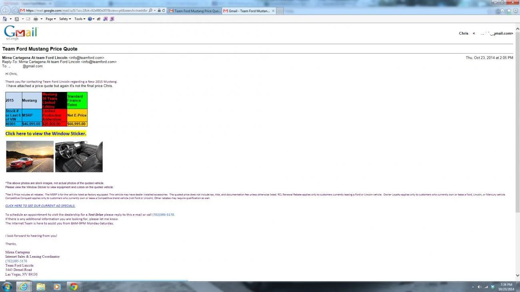
Task: Click the '46901' stock number cell
Action: coord(14,124)
